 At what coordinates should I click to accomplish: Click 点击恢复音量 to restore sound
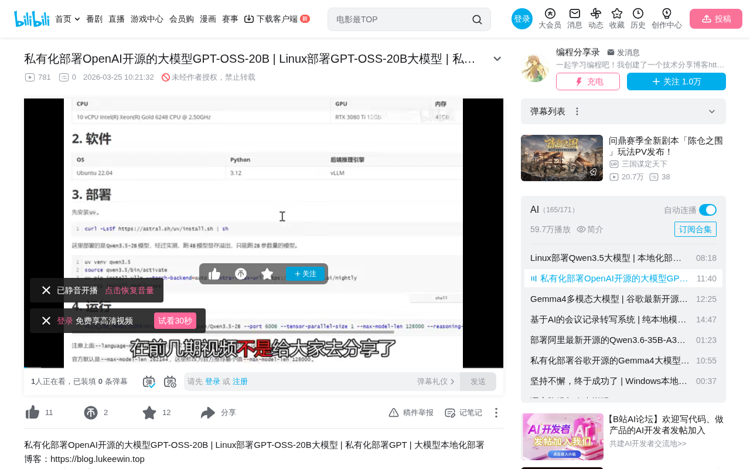pos(129,290)
